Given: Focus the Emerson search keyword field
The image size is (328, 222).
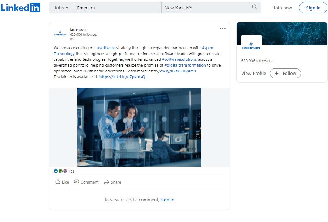Looking at the screenshot, I should point(118,8).
